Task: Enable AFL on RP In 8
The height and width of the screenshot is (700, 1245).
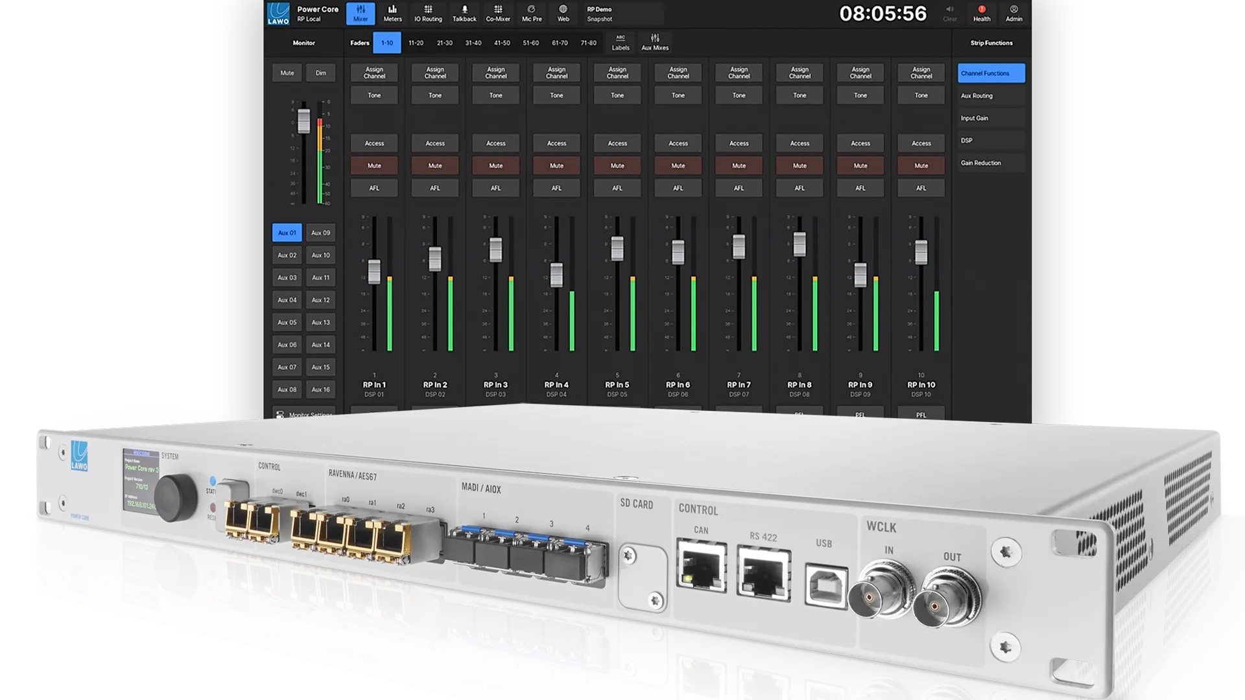Action: point(800,188)
